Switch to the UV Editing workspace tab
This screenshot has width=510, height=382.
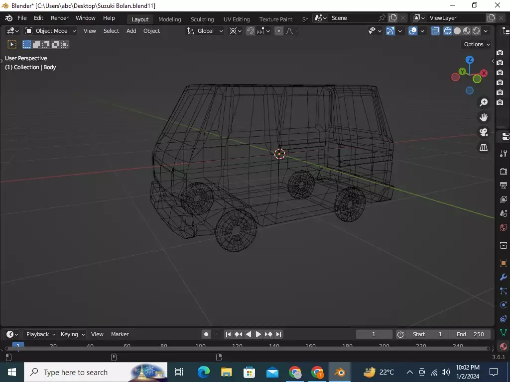(237, 19)
